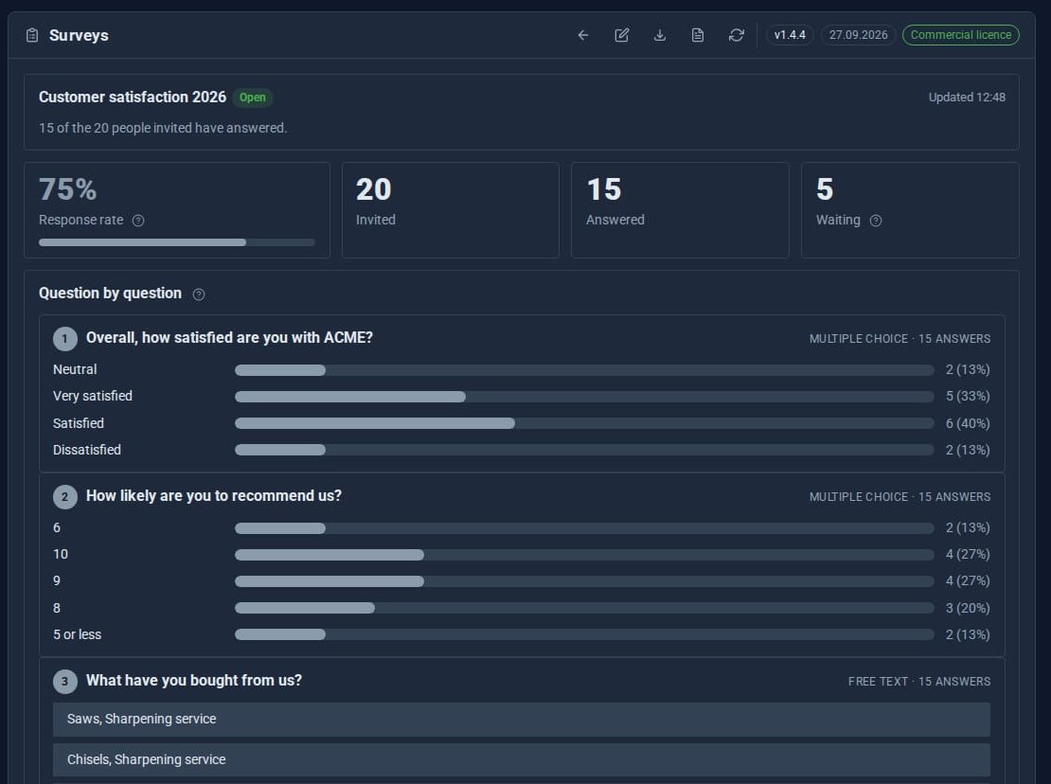Screen dimensions: 1051x784
Task: Click the question 3 number badge
Action: click(65, 682)
